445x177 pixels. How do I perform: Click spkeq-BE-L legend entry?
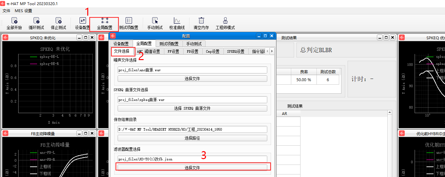[x=44, y=57]
